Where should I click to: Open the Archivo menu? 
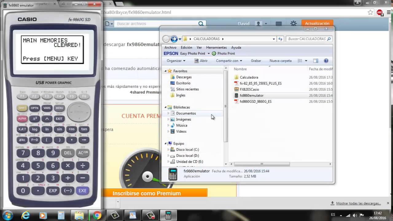(x=170, y=48)
